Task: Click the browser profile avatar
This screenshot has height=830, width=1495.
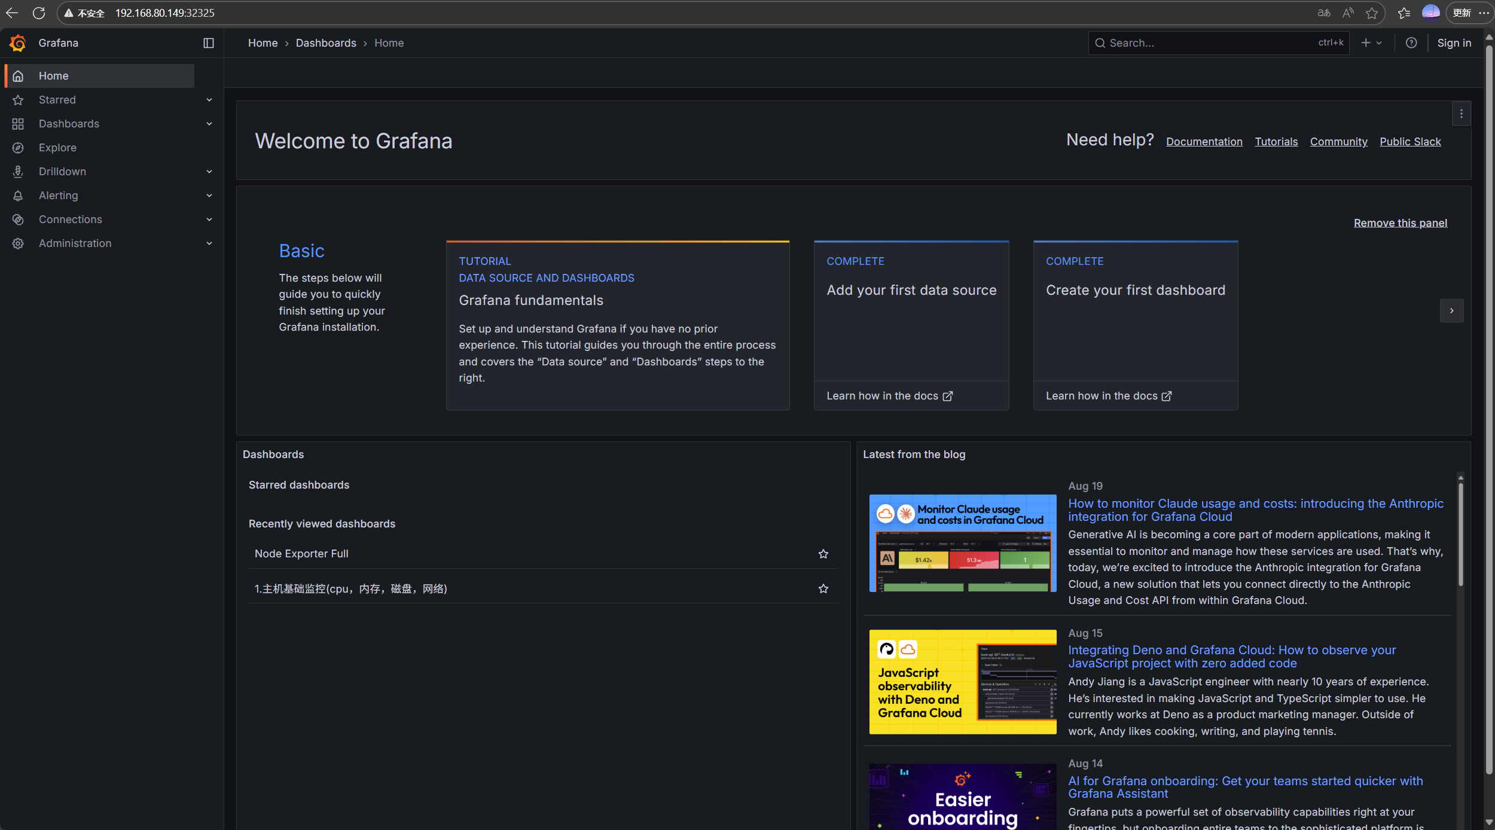Action: coord(1430,13)
